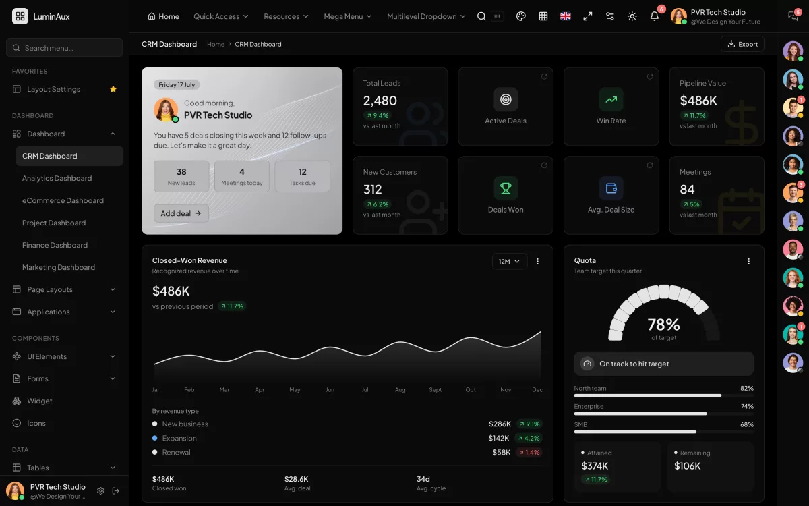Go to Home in top navigation
The height and width of the screenshot is (506, 809).
[163, 16]
